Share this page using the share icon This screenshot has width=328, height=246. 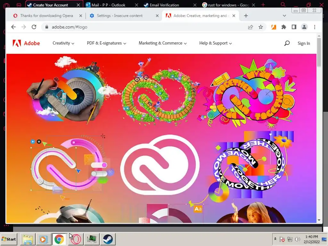(250, 27)
